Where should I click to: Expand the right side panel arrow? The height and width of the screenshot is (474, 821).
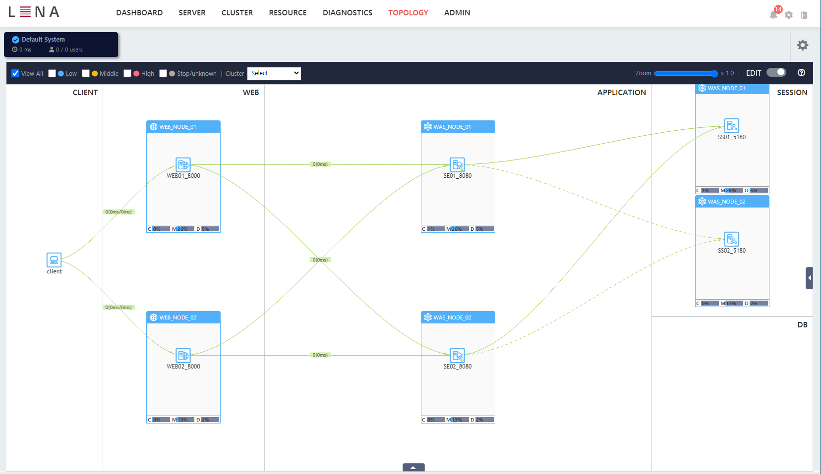(x=809, y=278)
